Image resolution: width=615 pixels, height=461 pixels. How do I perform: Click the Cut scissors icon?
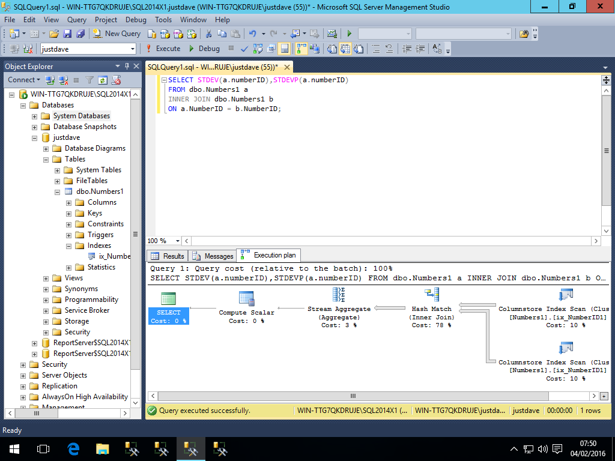(x=208, y=34)
